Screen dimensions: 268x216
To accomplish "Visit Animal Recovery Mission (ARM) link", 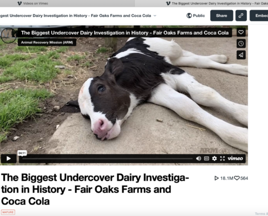I will click(x=47, y=43).
